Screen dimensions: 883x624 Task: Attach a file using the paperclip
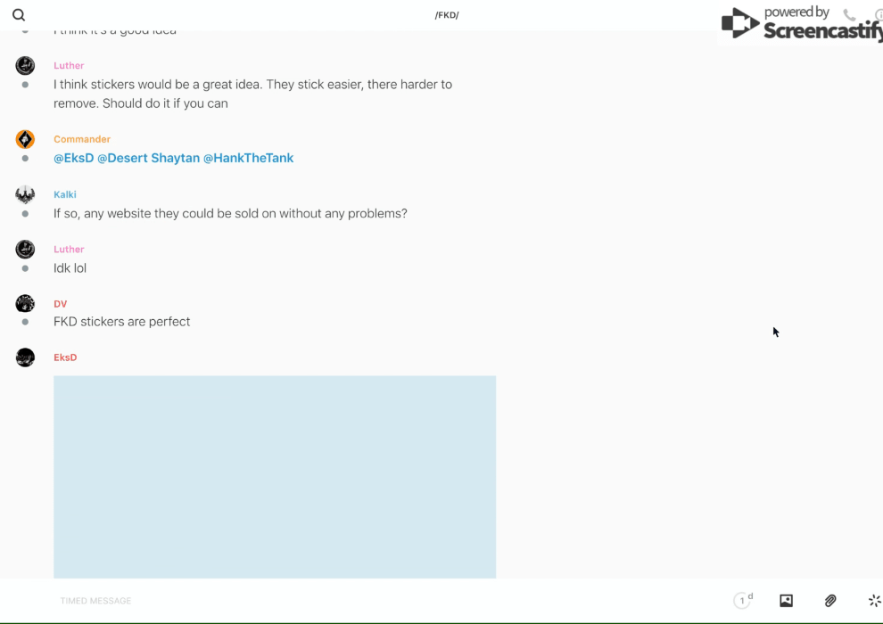pyautogui.click(x=830, y=601)
